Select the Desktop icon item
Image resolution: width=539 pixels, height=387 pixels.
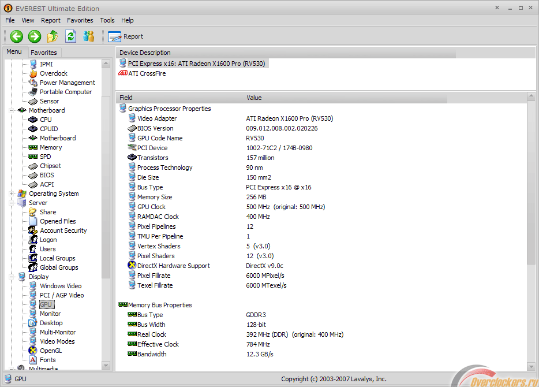tap(33, 323)
